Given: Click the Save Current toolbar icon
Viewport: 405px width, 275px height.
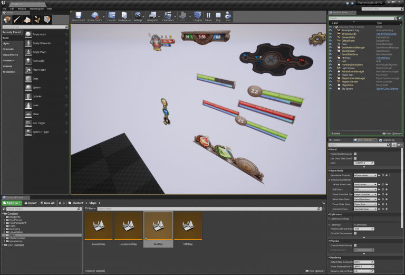Looking at the screenshot, I should pyautogui.click(x=78, y=16).
